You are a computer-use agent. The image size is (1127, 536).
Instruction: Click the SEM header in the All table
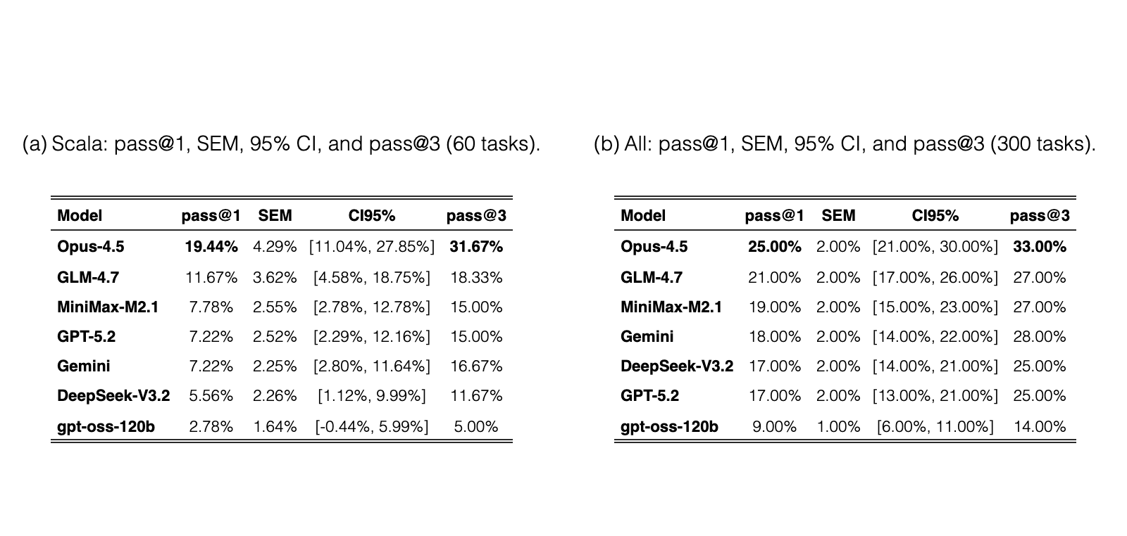(838, 216)
